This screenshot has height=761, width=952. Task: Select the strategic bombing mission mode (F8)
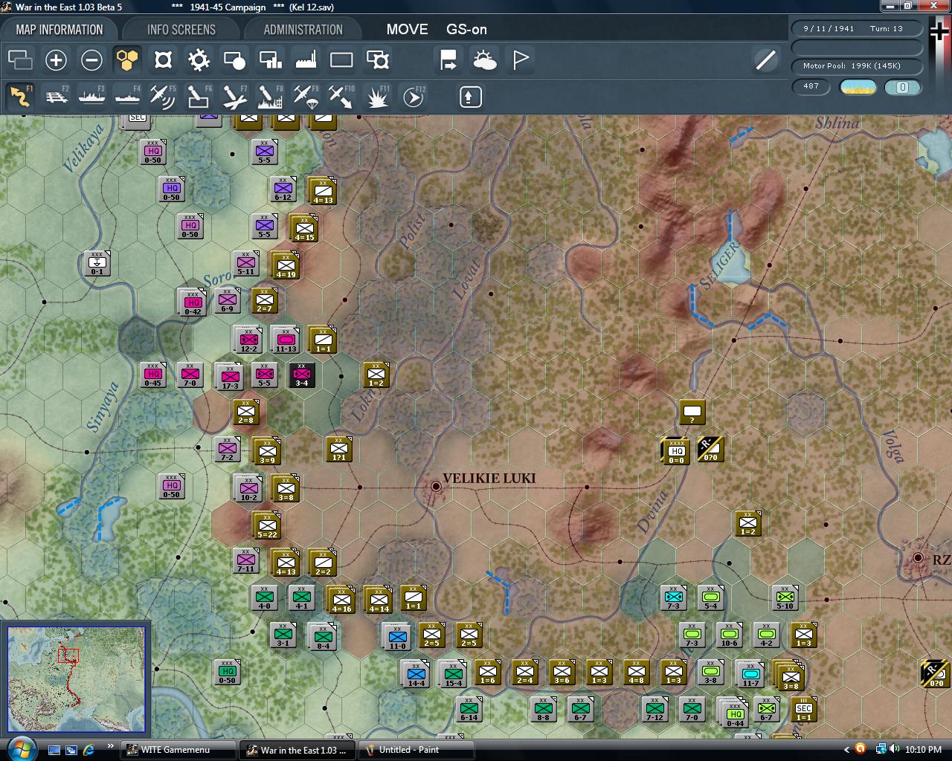coord(270,97)
